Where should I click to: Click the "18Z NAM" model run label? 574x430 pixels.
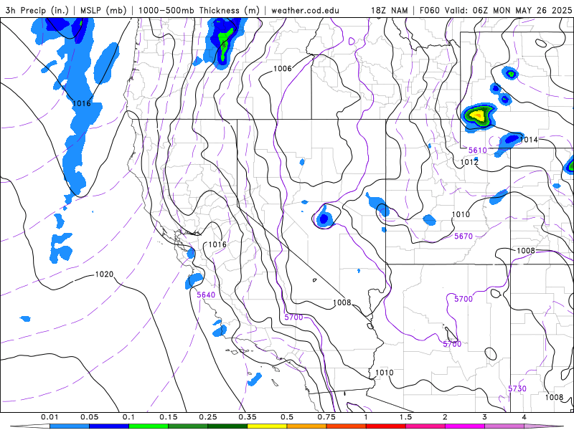tap(389, 10)
